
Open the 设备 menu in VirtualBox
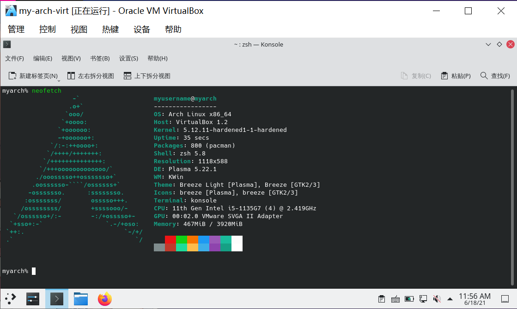(x=141, y=29)
